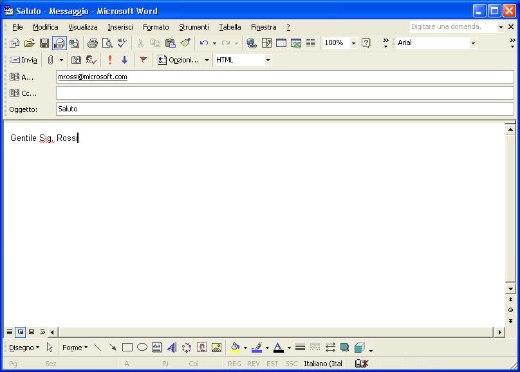
Task: Open the Forme shapes dropdown
Action: (75, 348)
